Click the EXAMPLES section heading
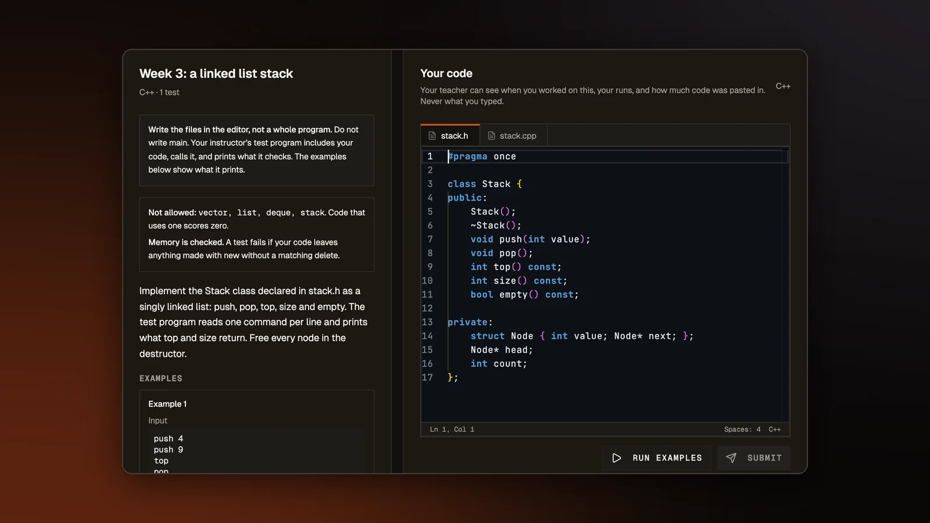Viewport: 930px width, 523px height. click(161, 378)
